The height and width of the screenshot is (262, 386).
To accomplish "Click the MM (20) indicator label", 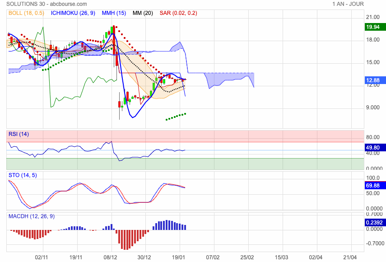I will coord(143,13).
